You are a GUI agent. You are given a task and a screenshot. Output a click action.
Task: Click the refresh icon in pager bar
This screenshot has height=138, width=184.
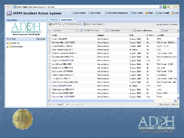tap(82, 105)
